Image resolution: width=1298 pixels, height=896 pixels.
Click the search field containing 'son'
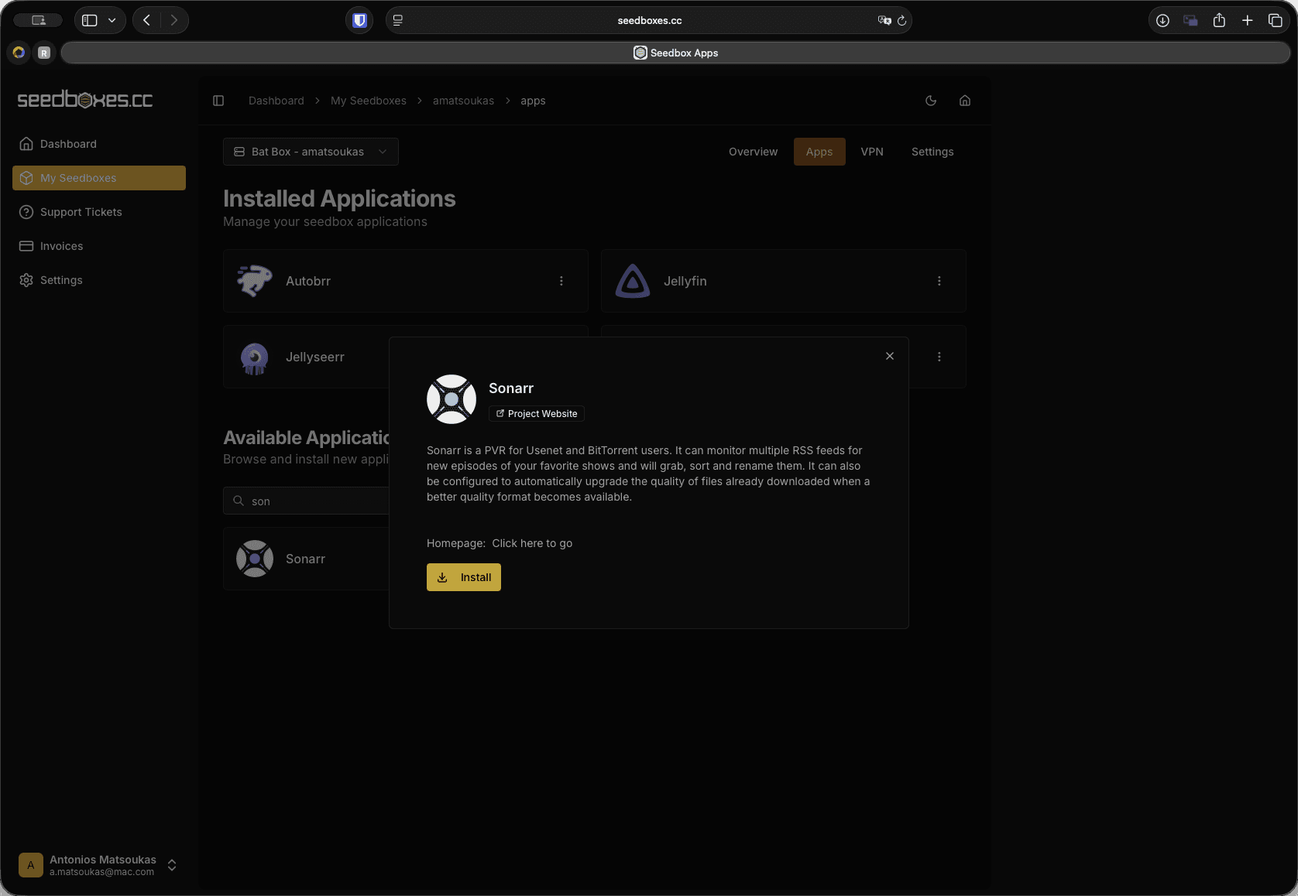pos(307,501)
